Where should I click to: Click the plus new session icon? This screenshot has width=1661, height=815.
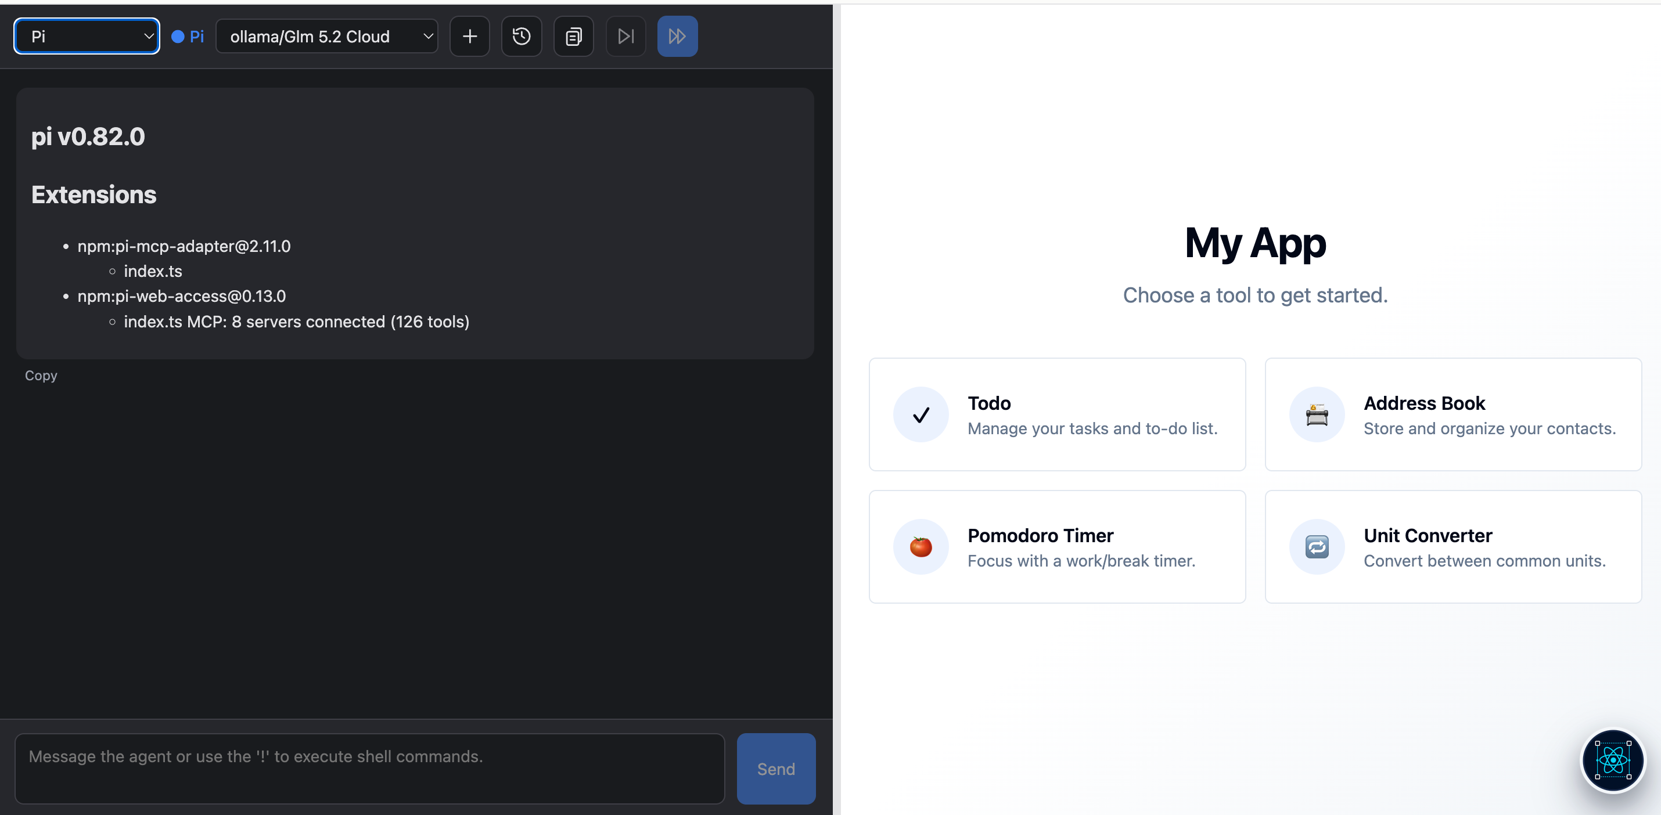469,36
